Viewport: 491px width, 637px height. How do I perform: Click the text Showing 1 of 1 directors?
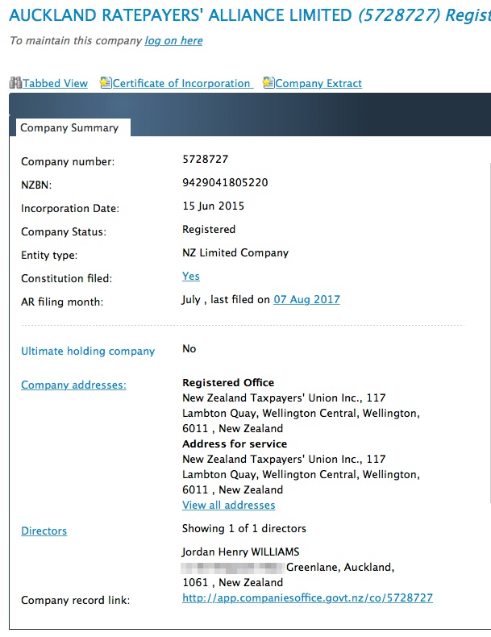244,528
